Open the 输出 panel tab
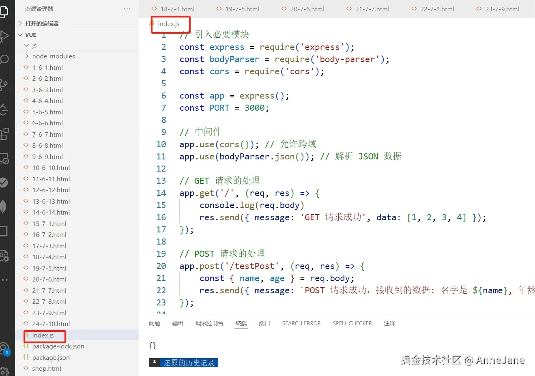Viewport: 535px width, 376px height. (178, 323)
